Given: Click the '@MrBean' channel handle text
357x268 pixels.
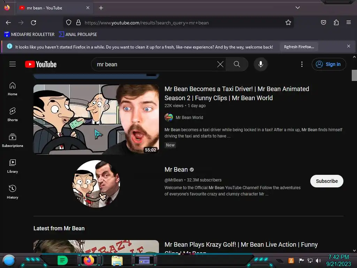Looking at the screenshot, I should point(174,180).
